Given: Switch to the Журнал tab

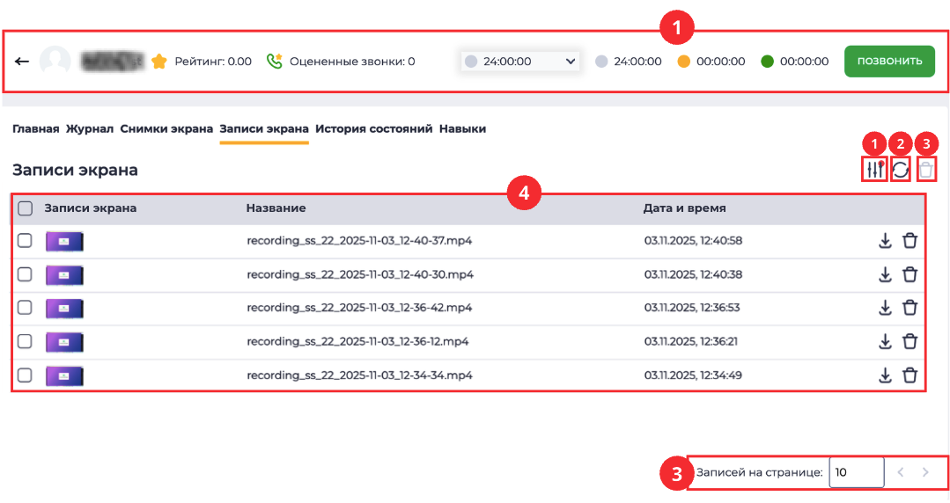Looking at the screenshot, I should [x=90, y=129].
